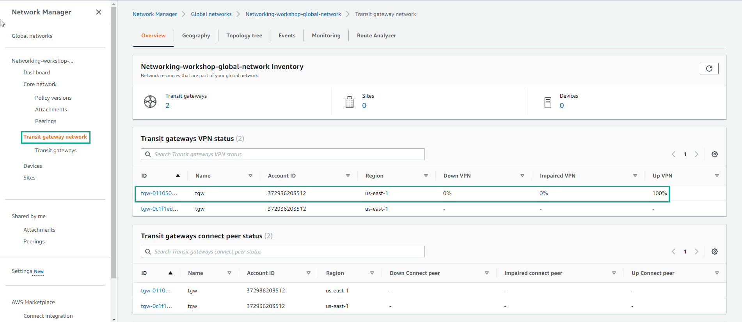Click search icon in VPN status search
This screenshot has height=322, width=742.
(x=148, y=154)
